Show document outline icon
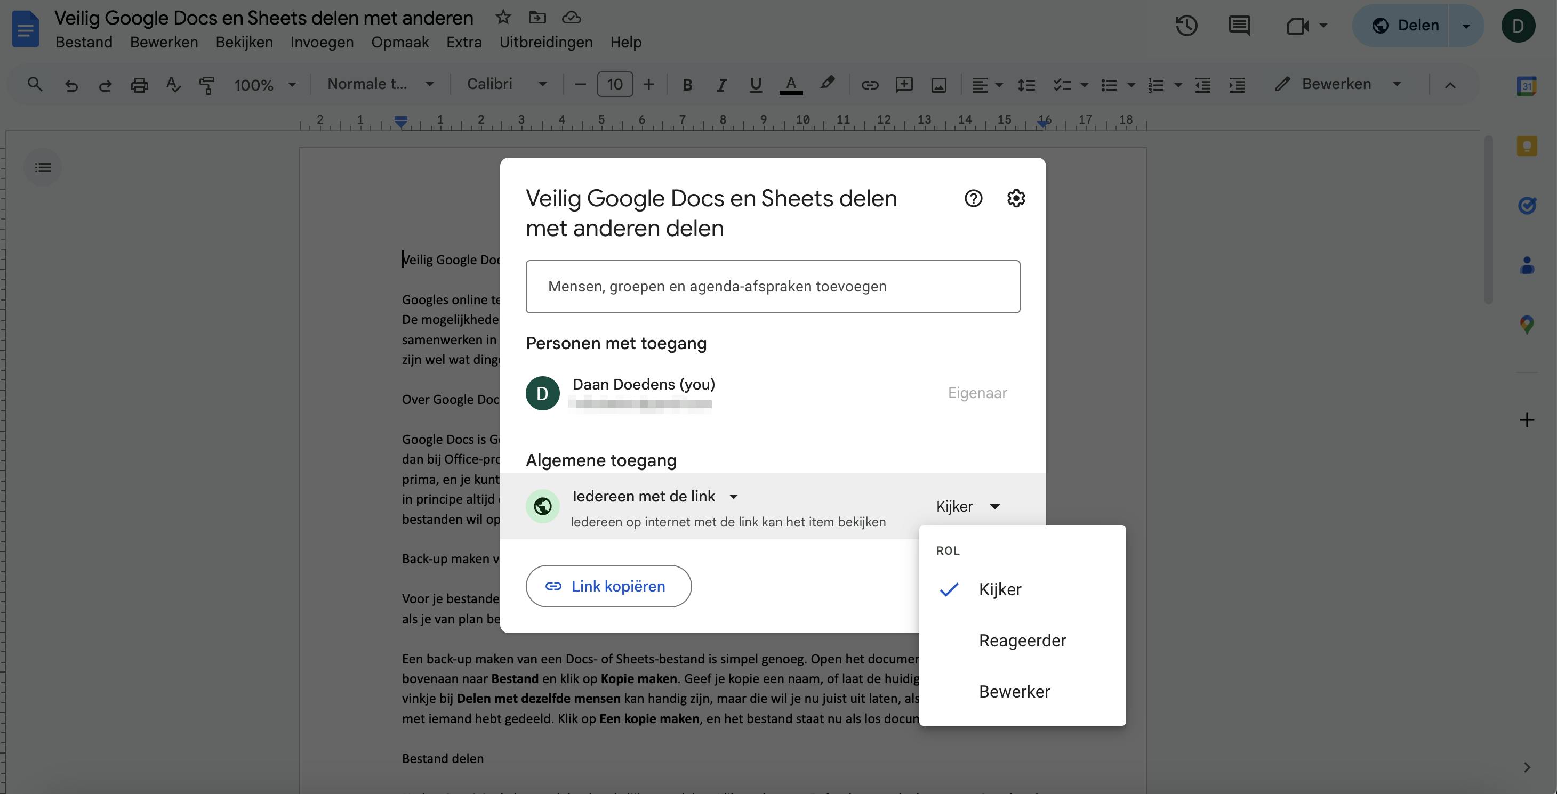The width and height of the screenshot is (1557, 794). [43, 167]
